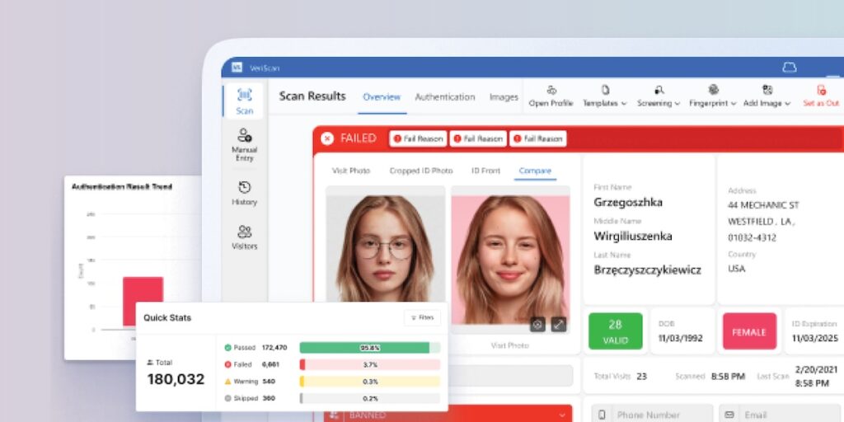Click the first name Grzegoszhka
This screenshot has height=422, width=844.
pyautogui.click(x=627, y=203)
